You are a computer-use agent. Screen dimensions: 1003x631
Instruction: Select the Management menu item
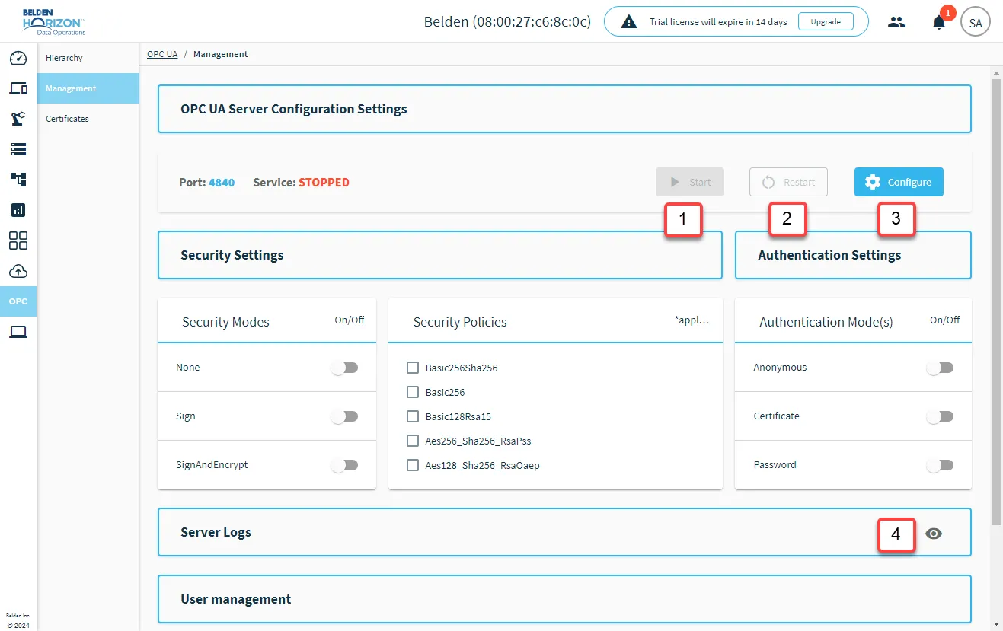88,88
